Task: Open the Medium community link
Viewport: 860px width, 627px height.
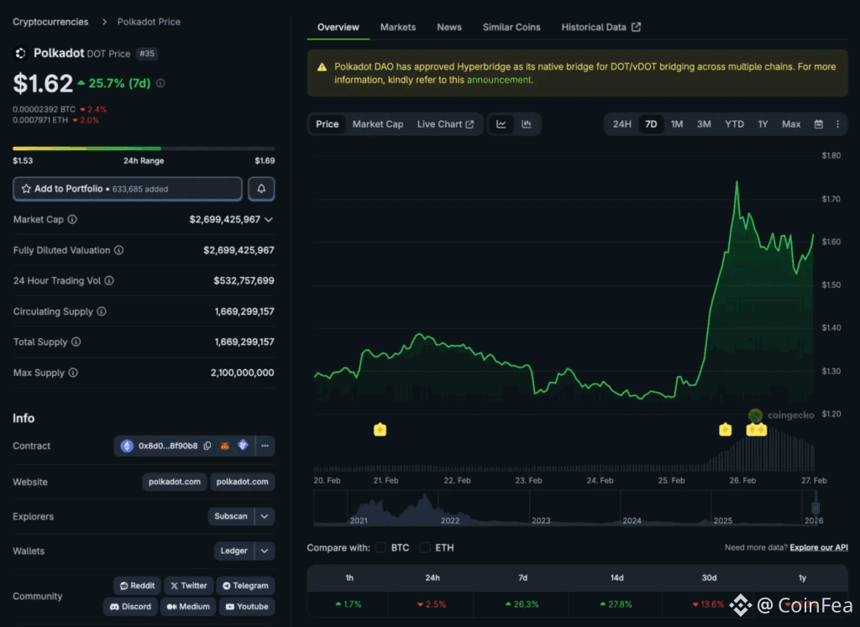Action: 188,607
